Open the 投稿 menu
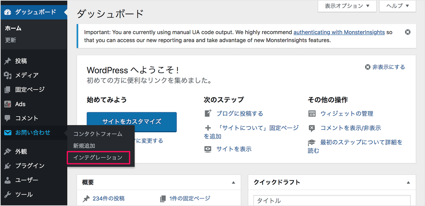 (34, 61)
